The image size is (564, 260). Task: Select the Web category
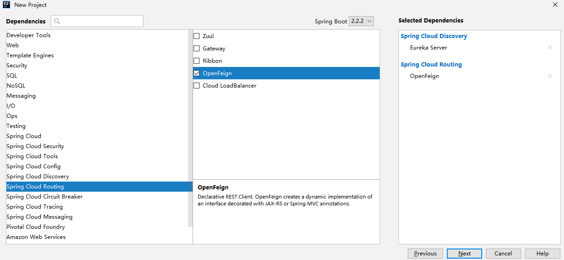tap(97, 45)
